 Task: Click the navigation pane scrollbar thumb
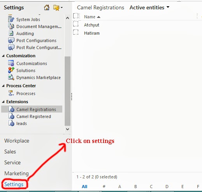tap(67, 91)
